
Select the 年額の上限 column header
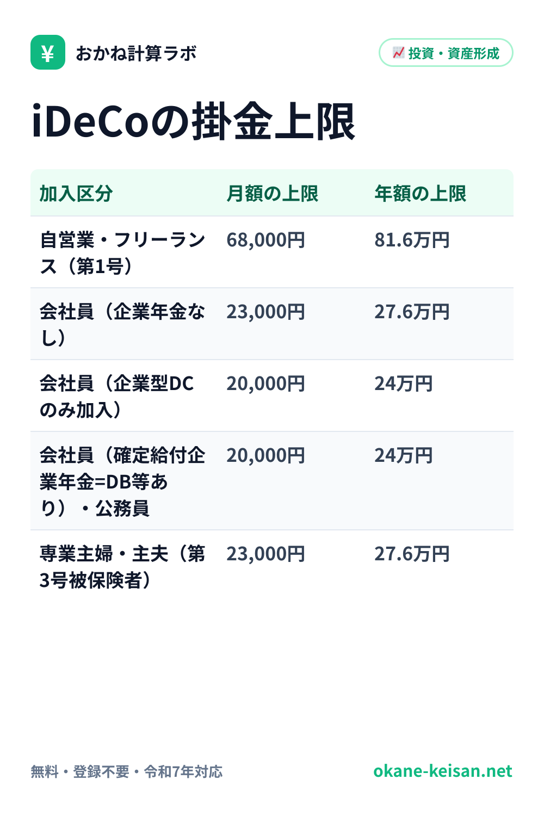421,194
